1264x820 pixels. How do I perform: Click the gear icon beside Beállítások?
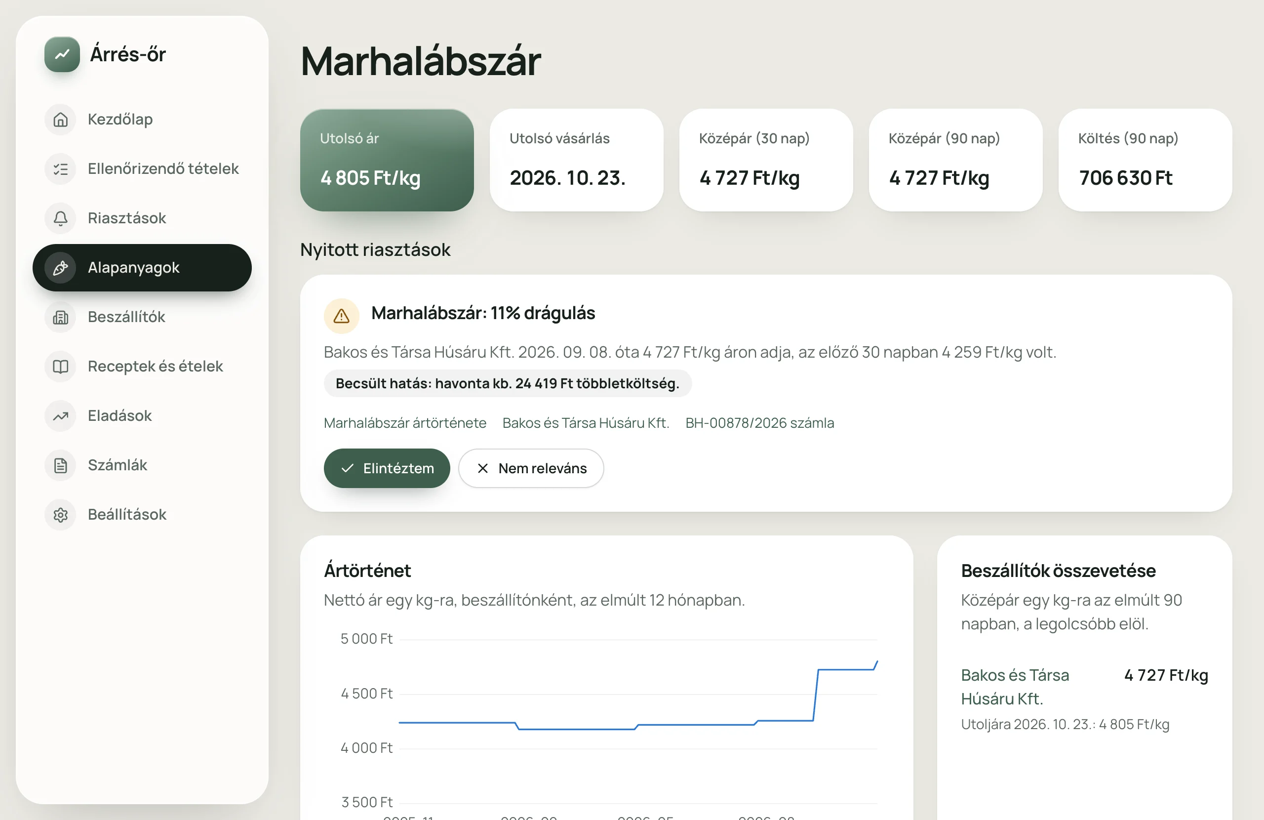pyautogui.click(x=61, y=515)
